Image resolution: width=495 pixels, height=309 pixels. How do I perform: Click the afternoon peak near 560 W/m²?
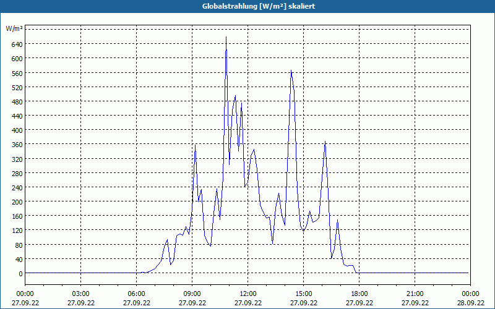coord(291,71)
